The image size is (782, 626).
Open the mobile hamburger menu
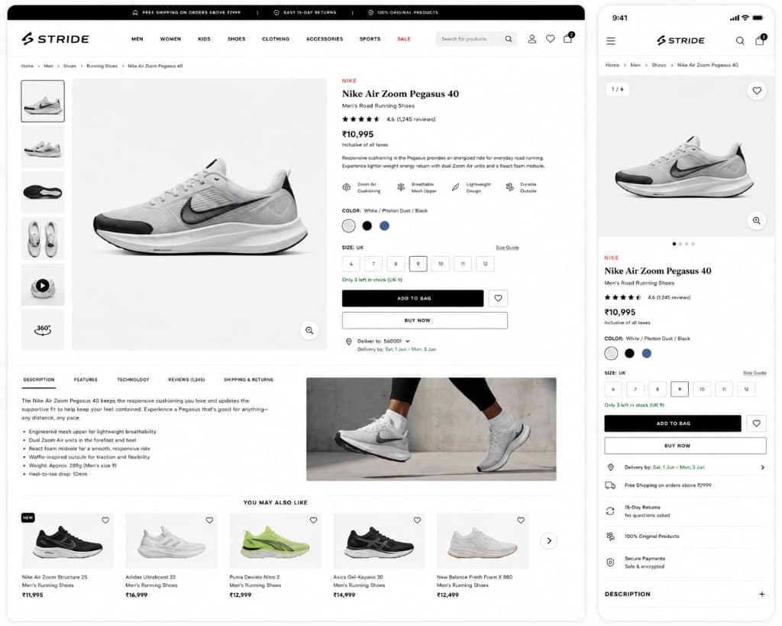point(610,41)
